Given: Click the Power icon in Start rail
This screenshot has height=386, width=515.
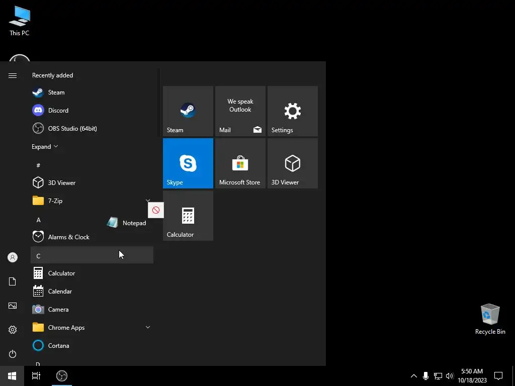Looking at the screenshot, I should pos(13,354).
